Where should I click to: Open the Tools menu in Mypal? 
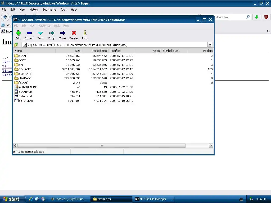tap(64, 10)
